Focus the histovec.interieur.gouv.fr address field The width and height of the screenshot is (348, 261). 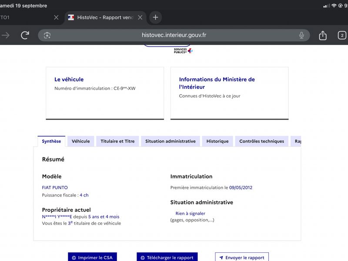coord(174,35)
